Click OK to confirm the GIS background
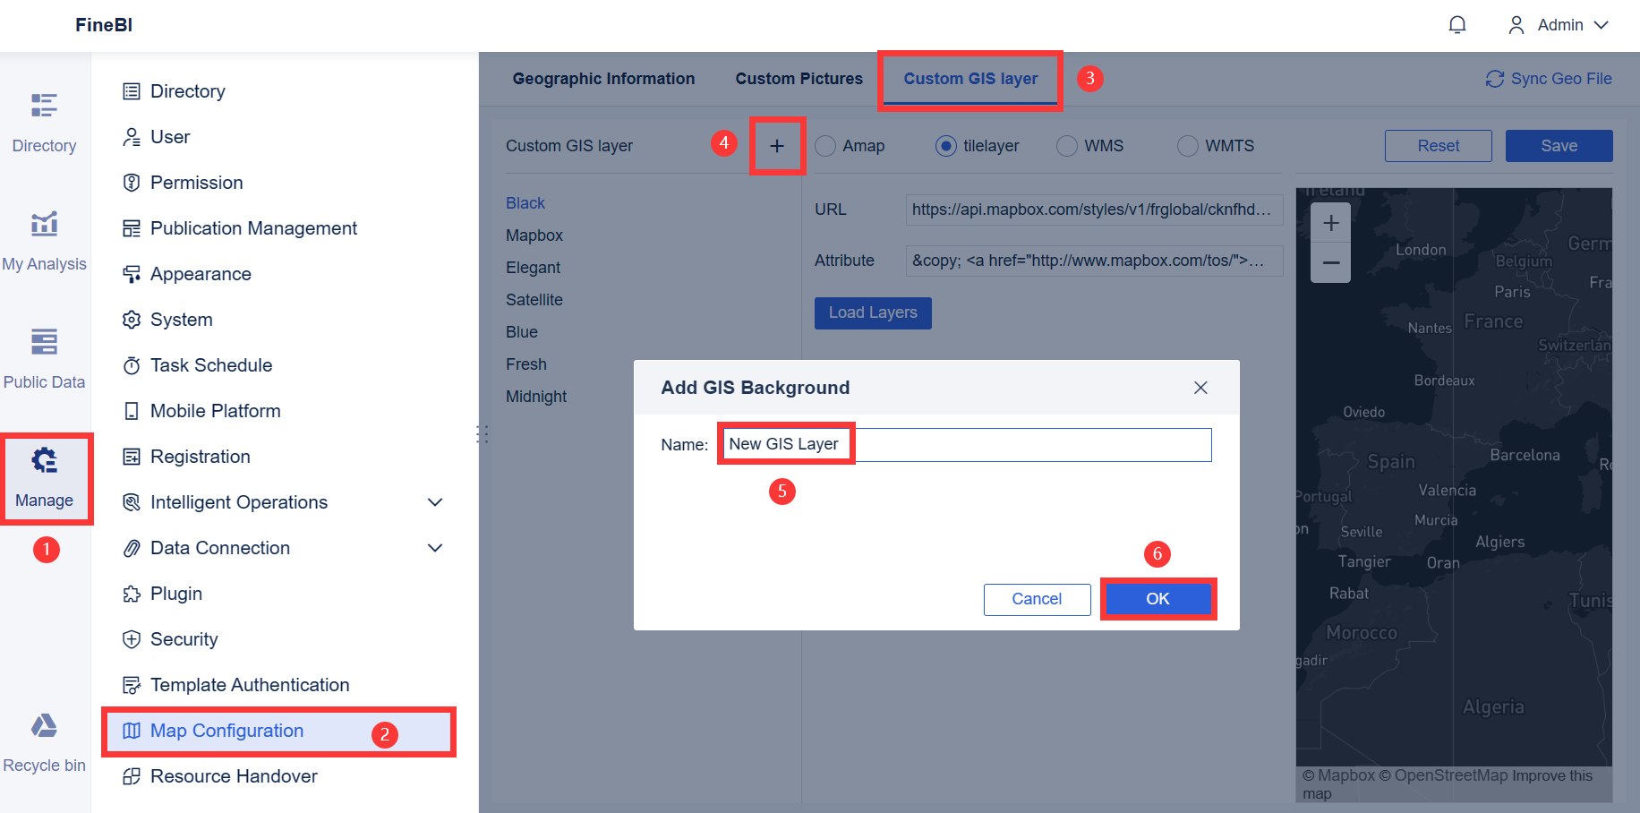The image size is (1640, 813). tap(1157, 598)
